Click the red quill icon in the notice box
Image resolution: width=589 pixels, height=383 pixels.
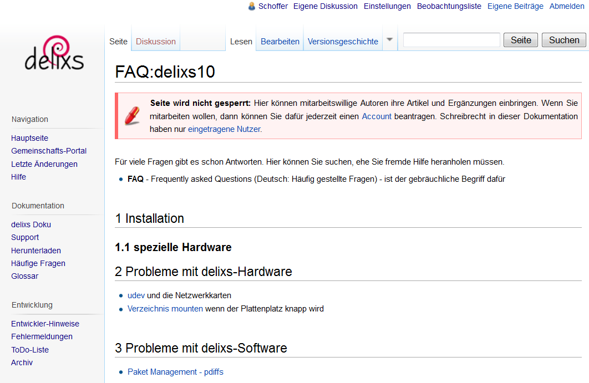point(132,114)
